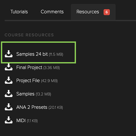Screen dimensions: 136x136
Task: Click the 42.9 MB file size text
Action: point(49,81)
